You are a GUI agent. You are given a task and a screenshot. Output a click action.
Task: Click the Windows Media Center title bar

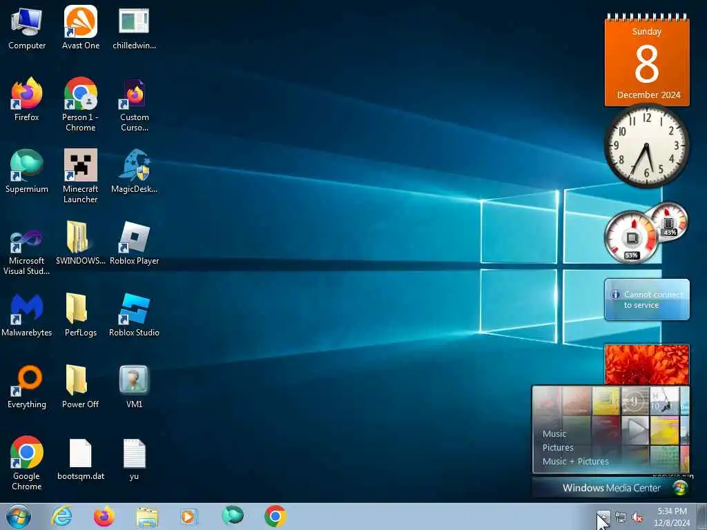tap(611, 488)
